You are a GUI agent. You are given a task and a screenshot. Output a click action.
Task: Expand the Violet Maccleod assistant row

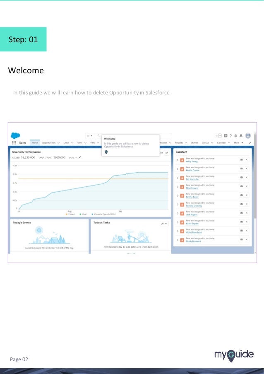coord(178,231)
